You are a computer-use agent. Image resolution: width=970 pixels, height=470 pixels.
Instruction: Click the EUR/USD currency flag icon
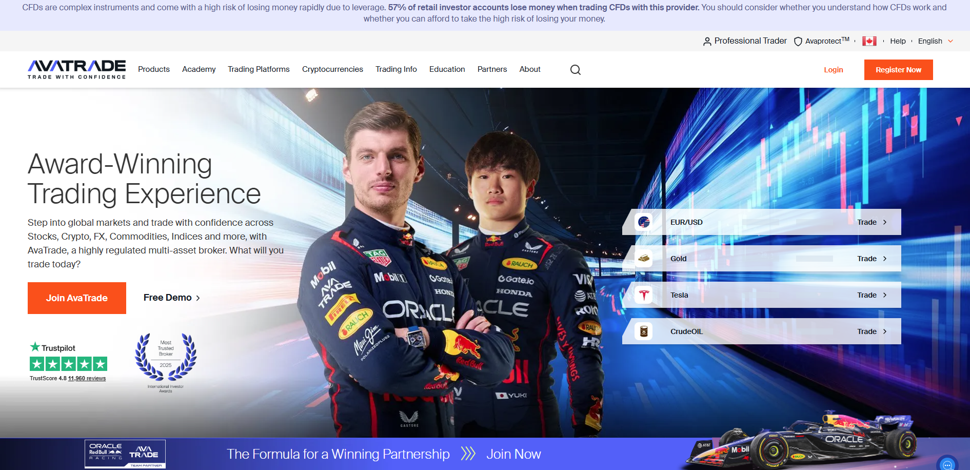(x=644, y=222)
